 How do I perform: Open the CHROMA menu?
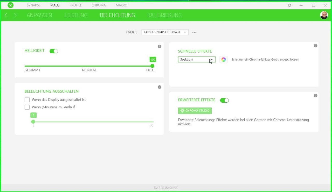(99, 5)
